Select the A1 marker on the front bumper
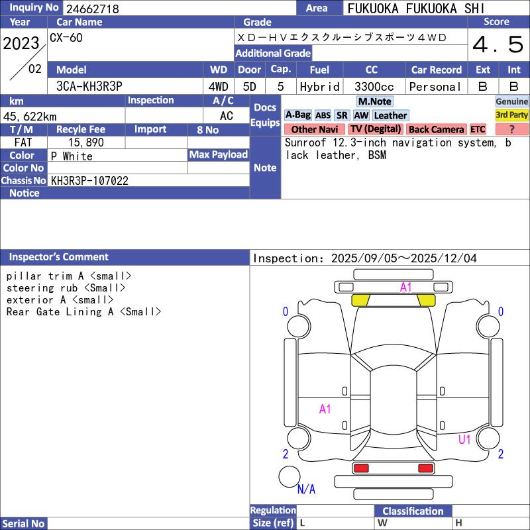This screenshot has width=530, height=530. (406, 288)
